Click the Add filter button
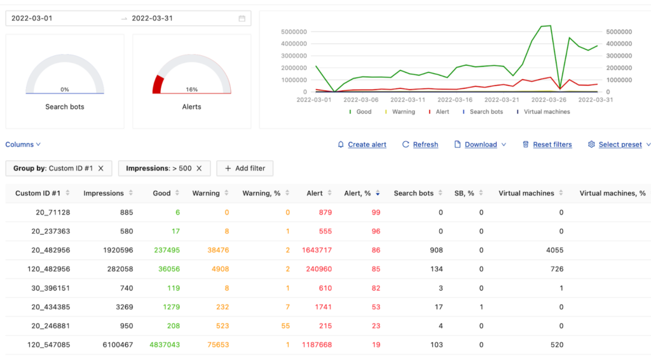Screen dimensions: 651x360 245,169
